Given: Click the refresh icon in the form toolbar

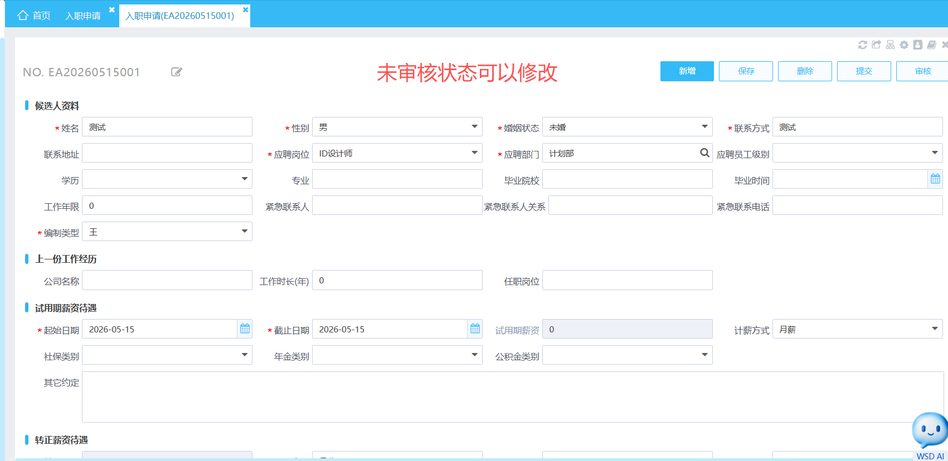Looking at the screenshot, I should tap(863, 45).
